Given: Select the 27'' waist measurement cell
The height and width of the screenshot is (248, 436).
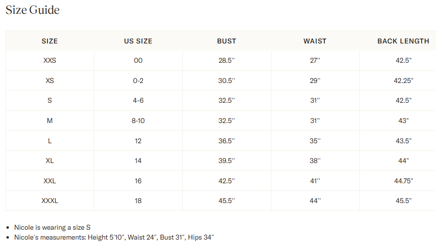Looking at the screenshot, I should (315, 60).
